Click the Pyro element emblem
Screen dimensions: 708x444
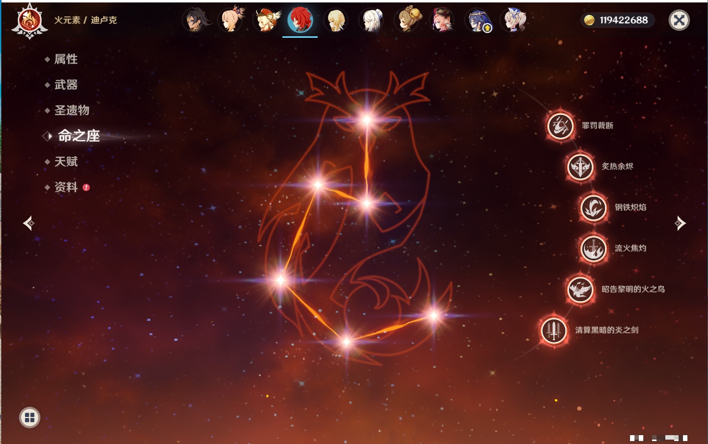click(30, 21)
